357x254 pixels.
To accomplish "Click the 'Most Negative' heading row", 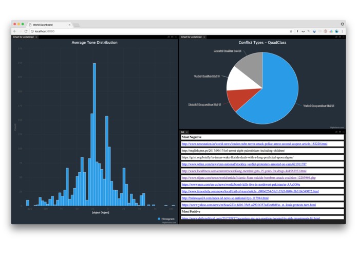I will coord(262,137).
